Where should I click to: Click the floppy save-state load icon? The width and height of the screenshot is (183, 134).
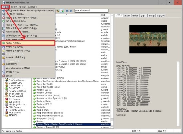(x=4, y=36)
